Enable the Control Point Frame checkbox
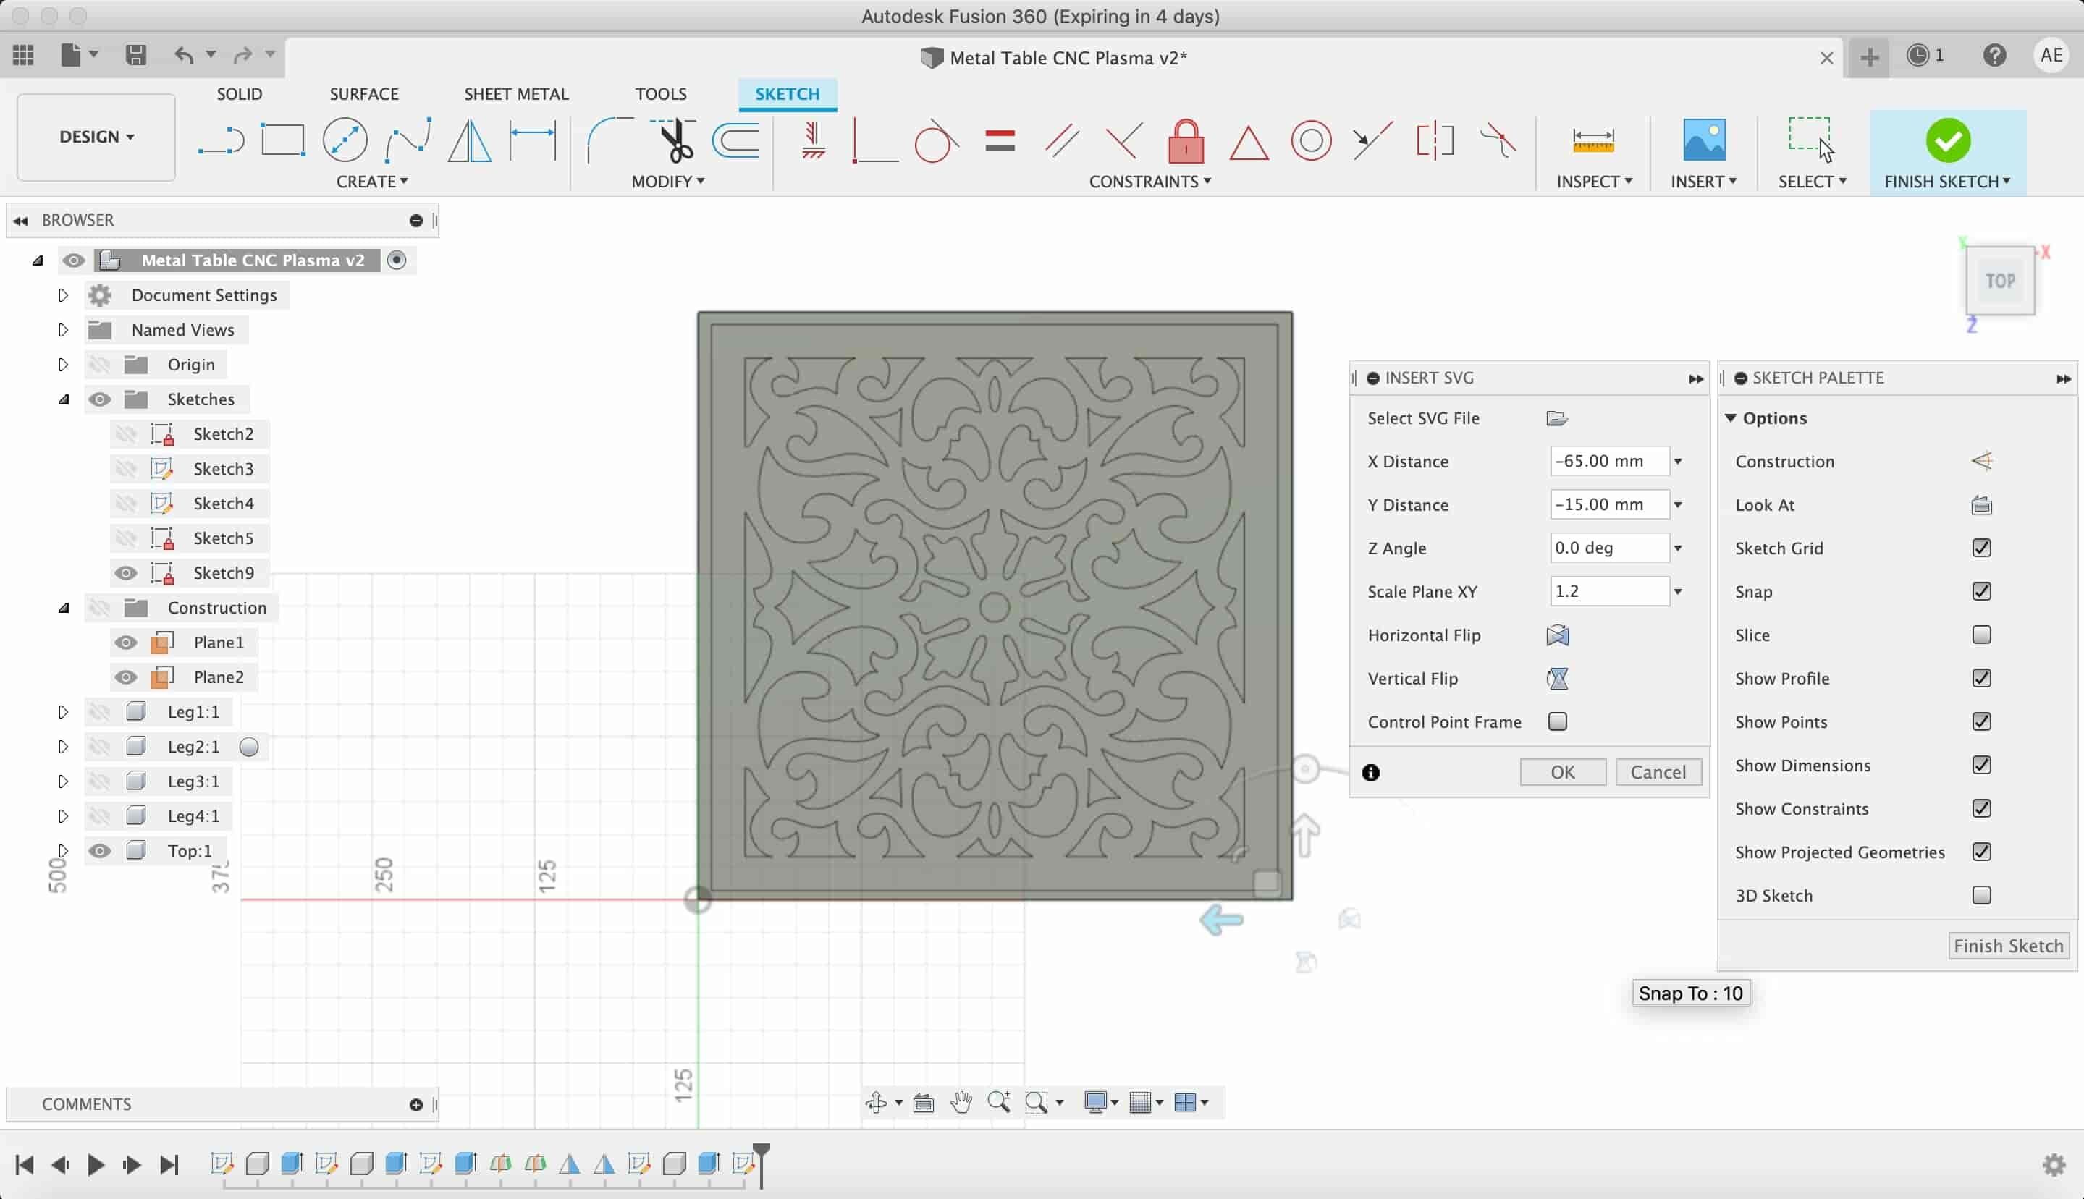The height and width of the screenshot is (1199, 2084). 1557,721
